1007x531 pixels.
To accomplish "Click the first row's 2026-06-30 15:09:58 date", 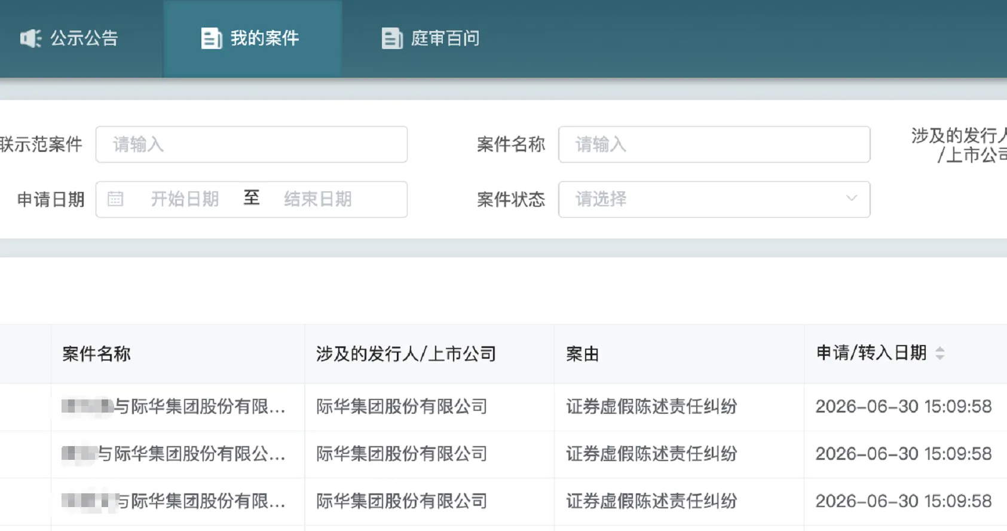I will tap(904, 407).
